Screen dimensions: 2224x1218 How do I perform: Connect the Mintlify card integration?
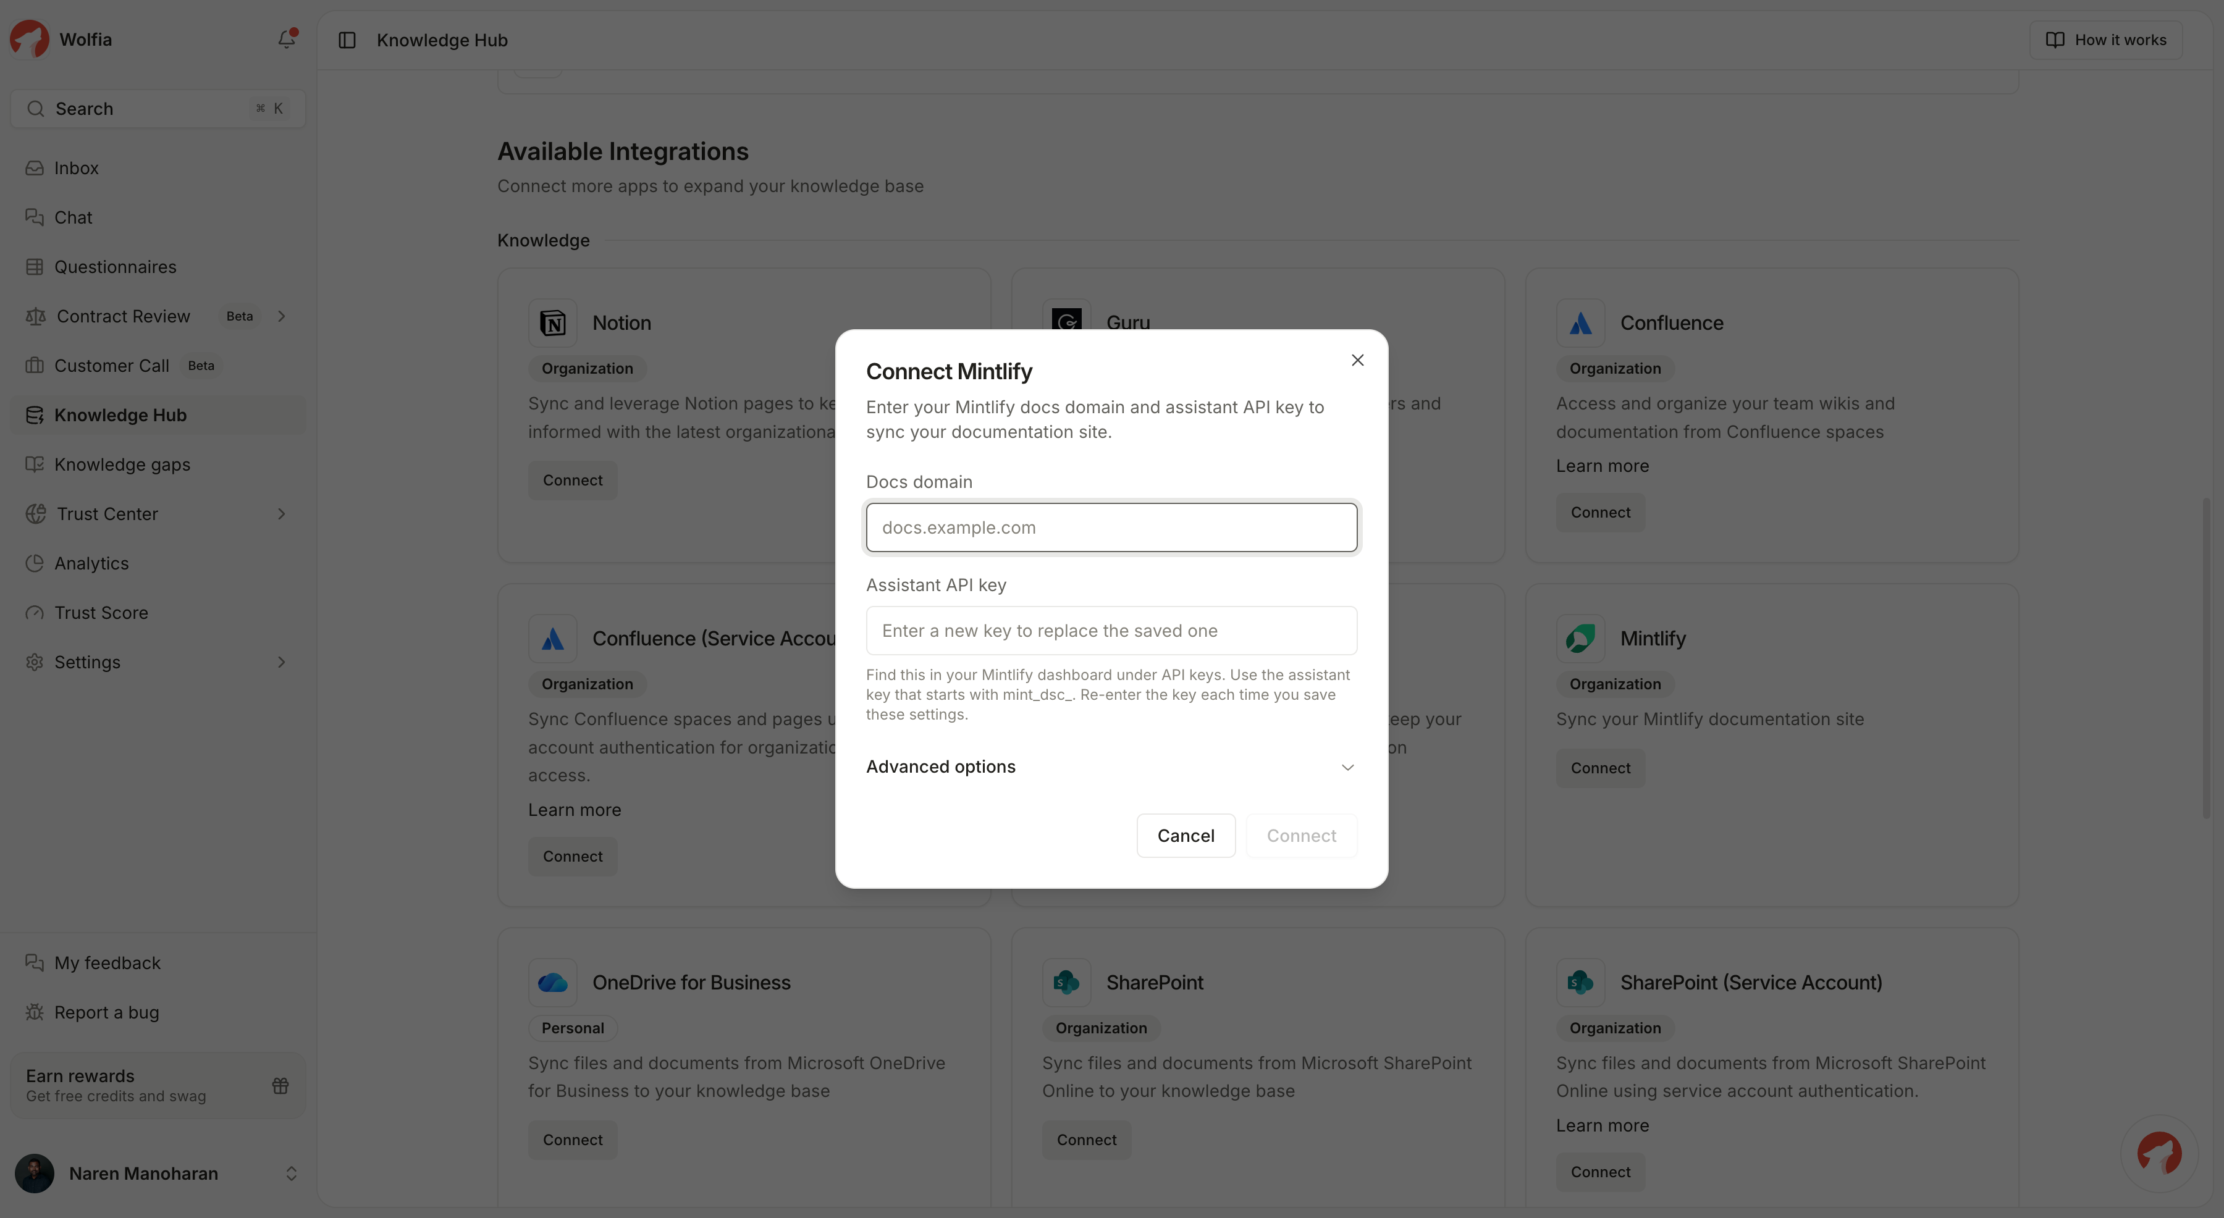(1600, 767)
